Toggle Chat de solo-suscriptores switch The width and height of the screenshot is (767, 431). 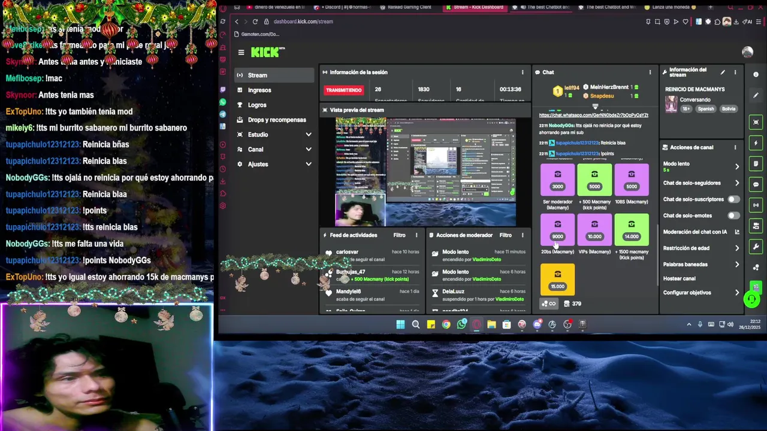click(733, 199)
